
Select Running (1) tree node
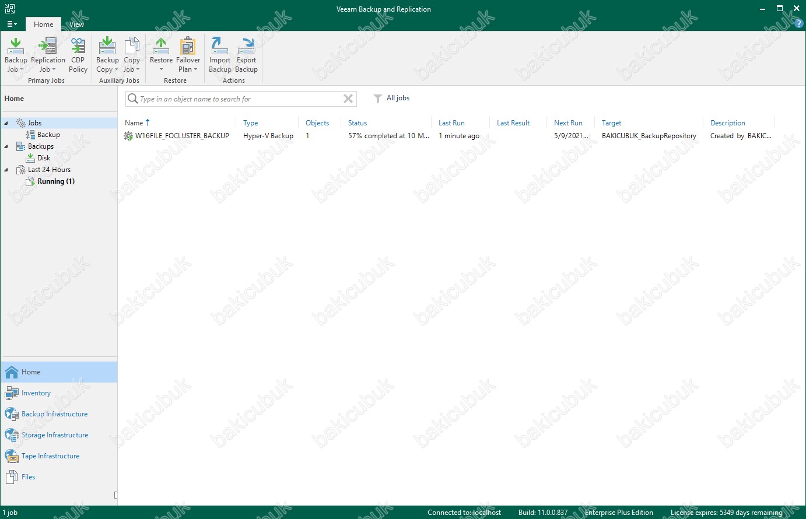[x=55, y=181]
